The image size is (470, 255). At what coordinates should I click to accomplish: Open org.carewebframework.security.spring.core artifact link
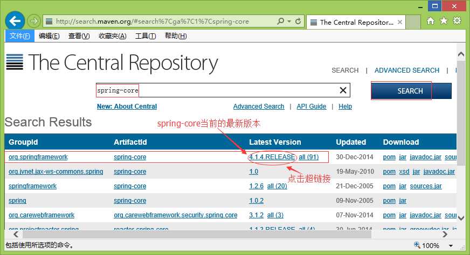point(175,215)
